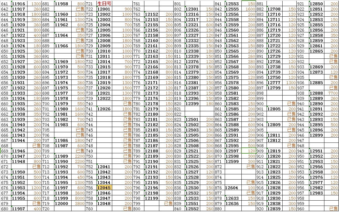The width and height of the screenshot is (339, 212).
Task: Select price 450 next to 11994
Action: [78, 177]
